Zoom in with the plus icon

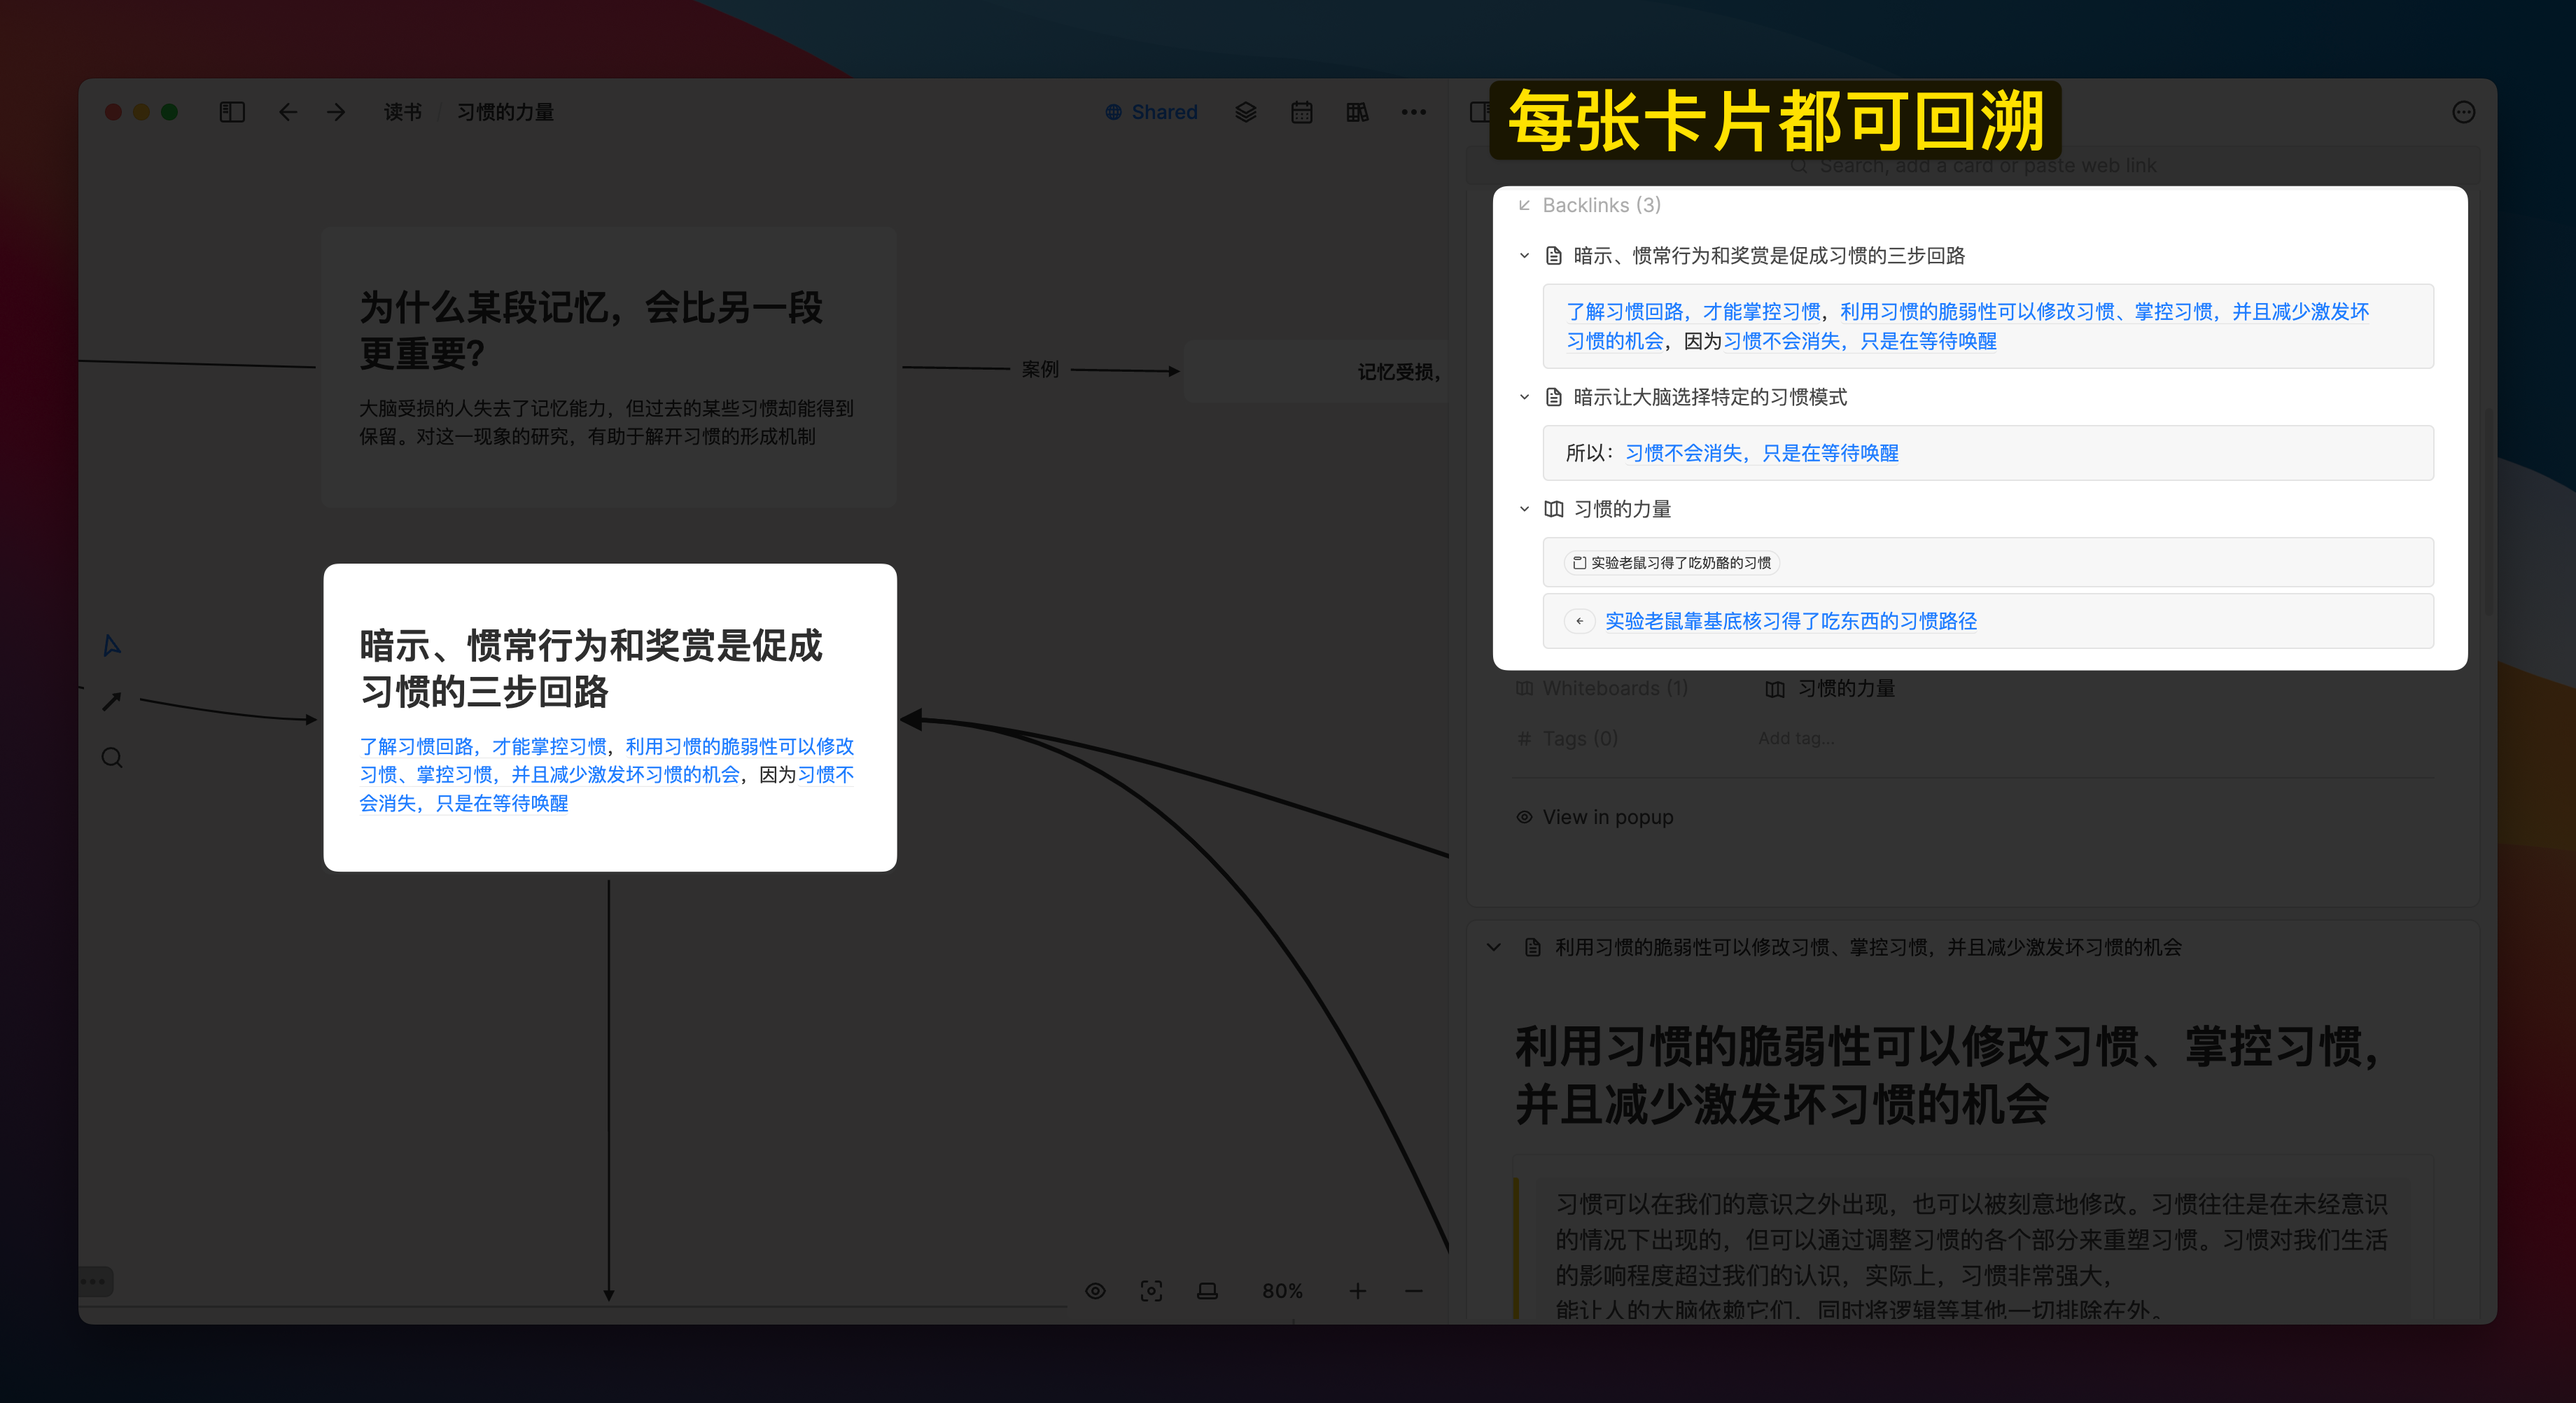point(1357,1291)
